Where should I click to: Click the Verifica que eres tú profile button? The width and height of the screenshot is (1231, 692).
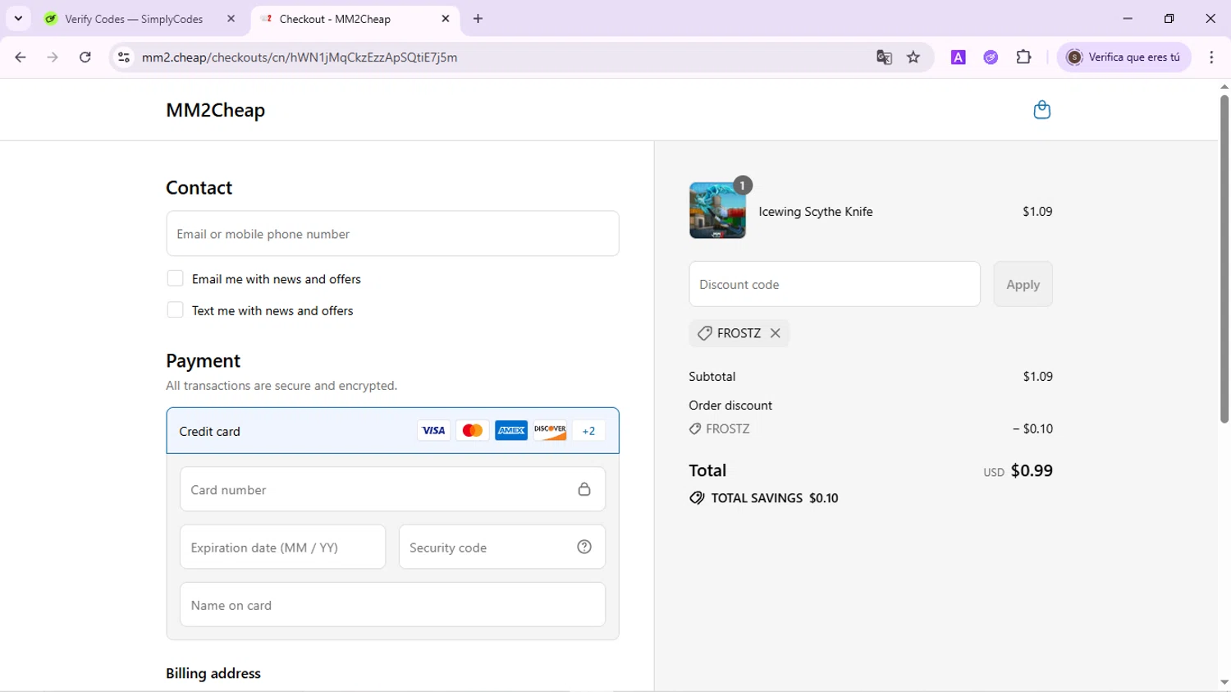(x=1123, y=57)
